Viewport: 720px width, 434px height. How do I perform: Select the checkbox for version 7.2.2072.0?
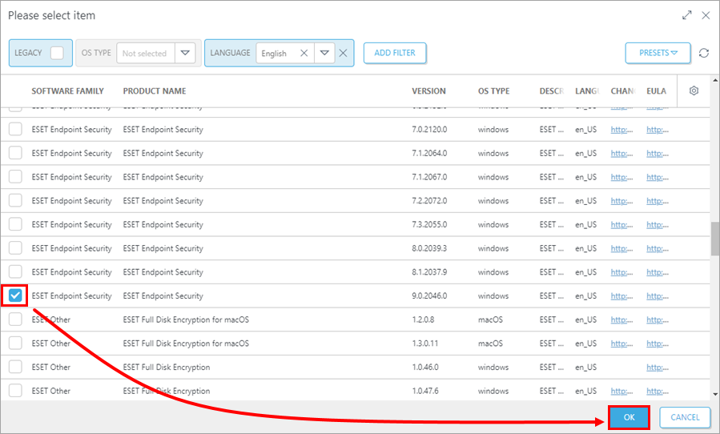[x=15, y=201]
